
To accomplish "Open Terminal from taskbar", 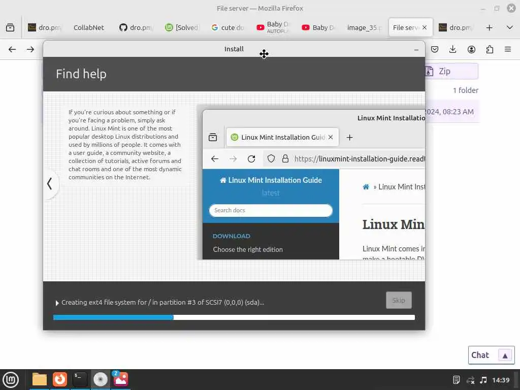I will (80, 379).
